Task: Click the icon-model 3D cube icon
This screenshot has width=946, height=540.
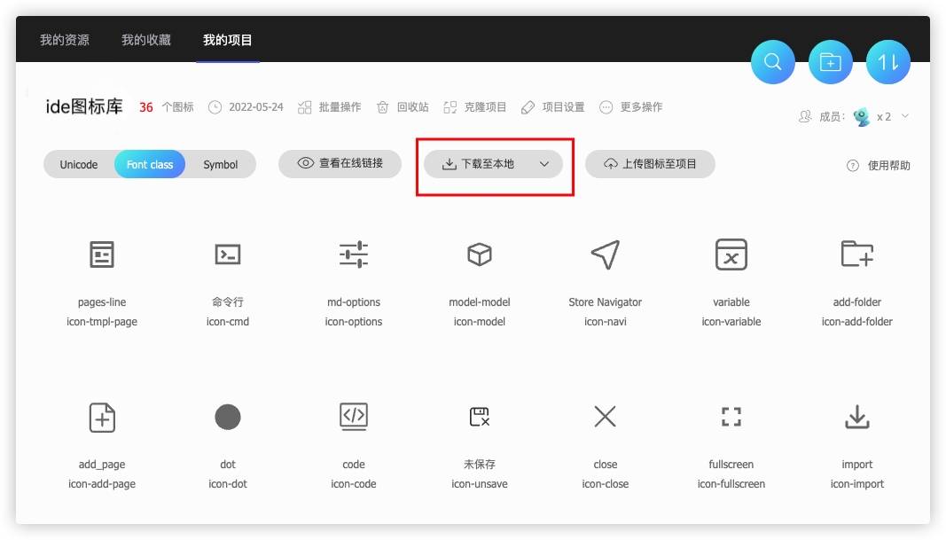Action: (480, 254)
